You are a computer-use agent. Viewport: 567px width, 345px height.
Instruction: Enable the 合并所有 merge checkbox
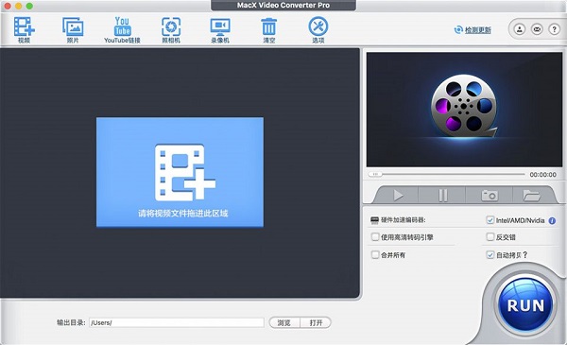[x=375, y=255]
